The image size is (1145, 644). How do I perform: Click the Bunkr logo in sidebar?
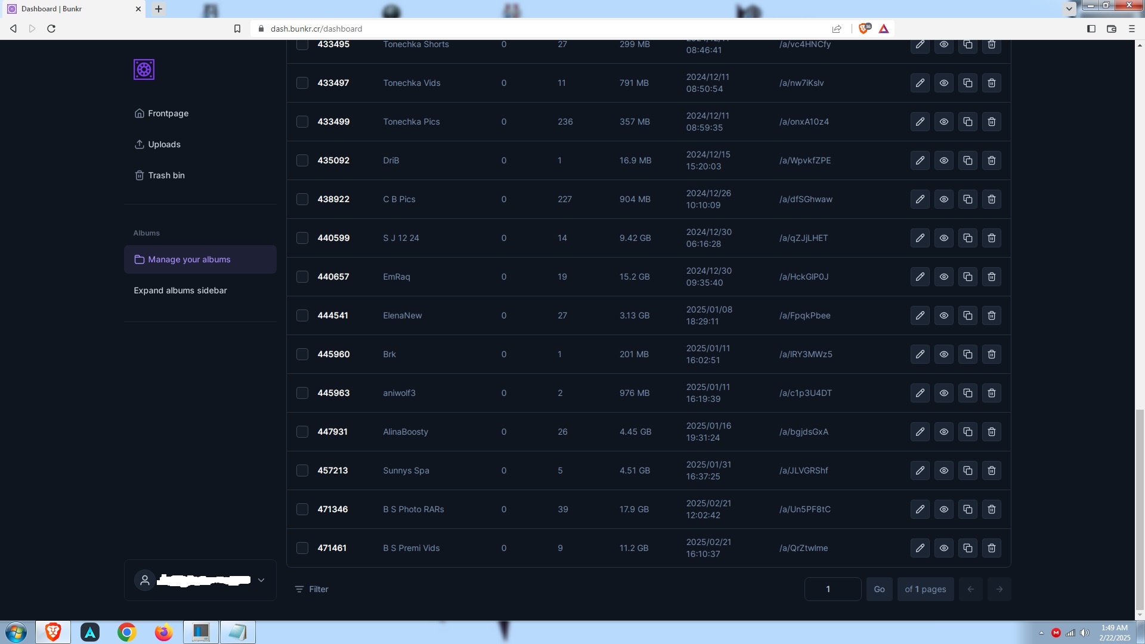(x=144, y=70)
